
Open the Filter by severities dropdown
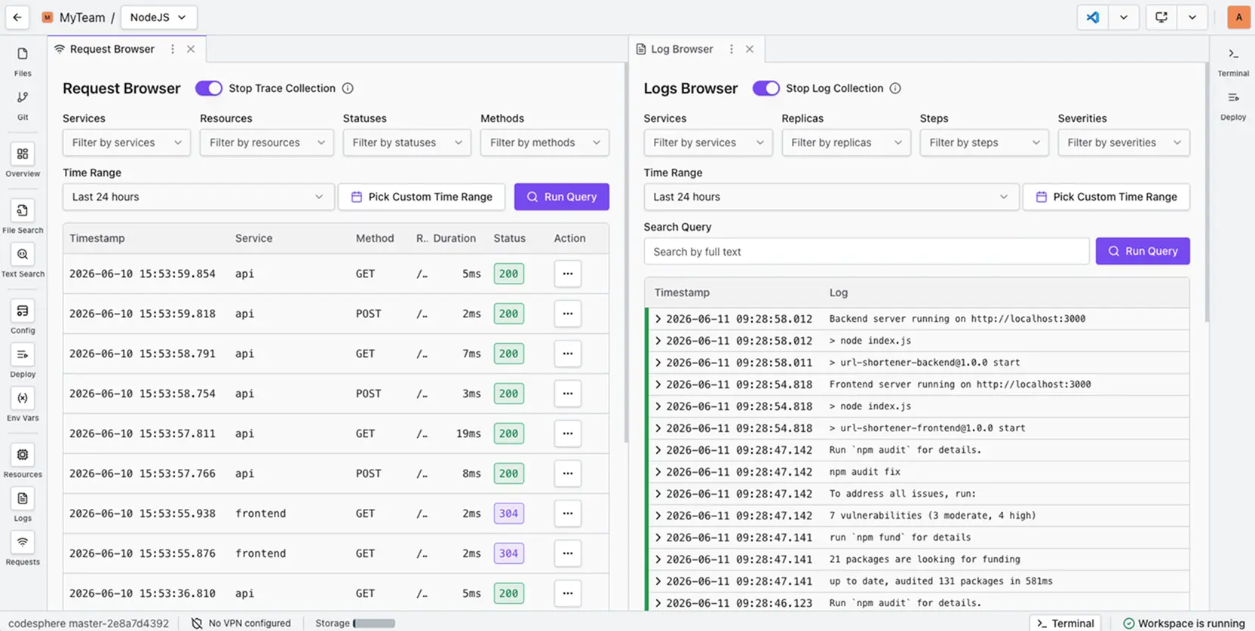tap(1124, 142)
